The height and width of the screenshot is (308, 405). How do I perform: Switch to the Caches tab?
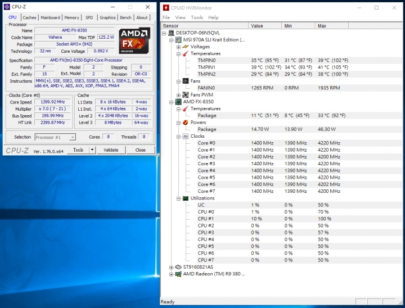[29, 17]
